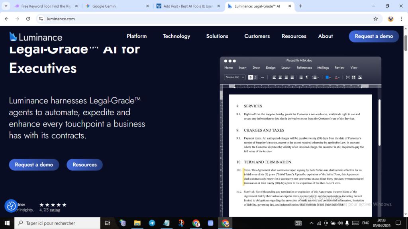Open the Chrome profile avatar

[390, 19]
